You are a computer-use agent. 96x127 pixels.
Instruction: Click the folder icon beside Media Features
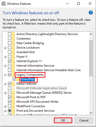pos(13,84)
